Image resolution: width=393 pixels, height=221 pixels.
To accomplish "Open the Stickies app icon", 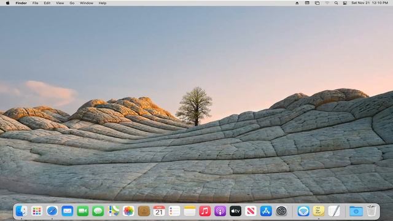I will [319, 211].
